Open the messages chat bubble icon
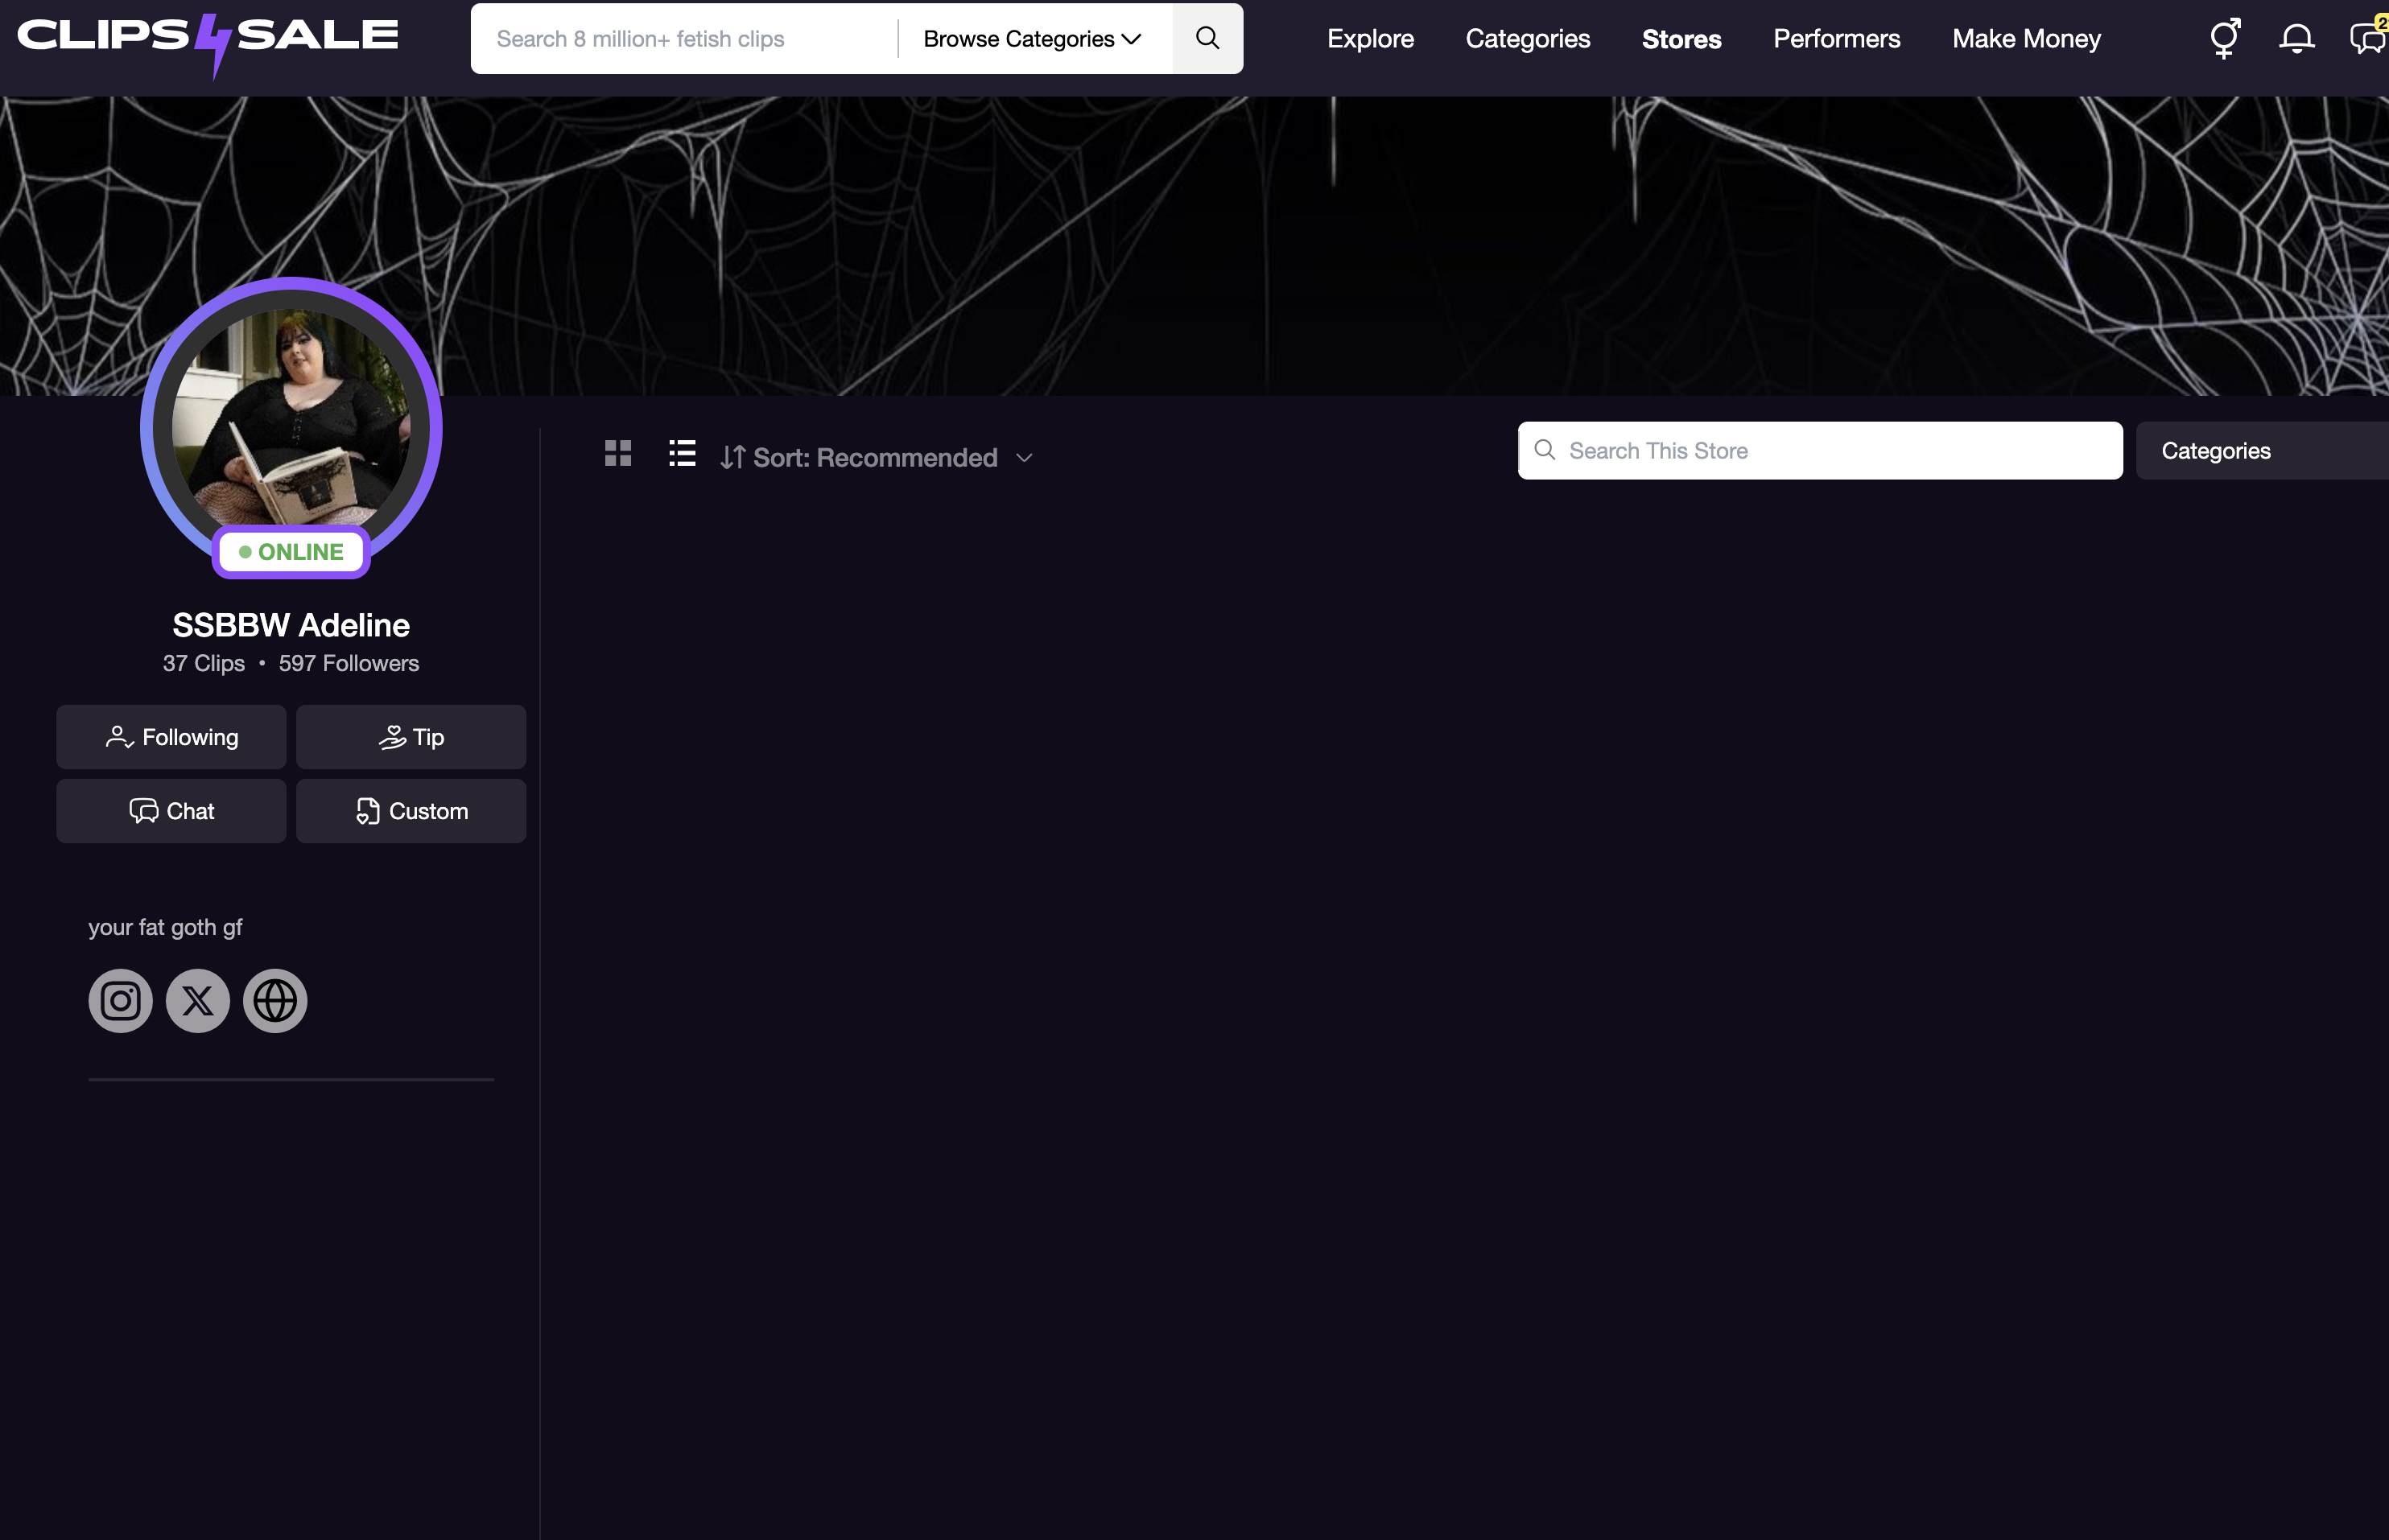Screen dimensions: 2389x1540 pos(2367,39)
